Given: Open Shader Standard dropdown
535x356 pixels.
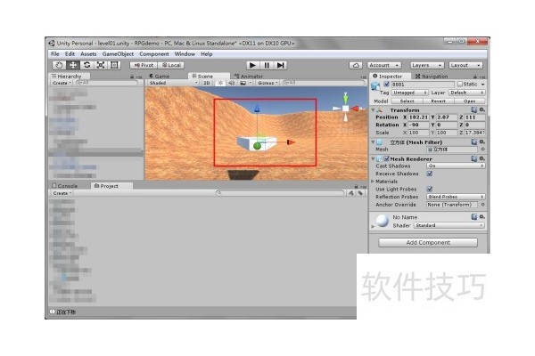Looking at the screenshot, I should pos(449,225).
